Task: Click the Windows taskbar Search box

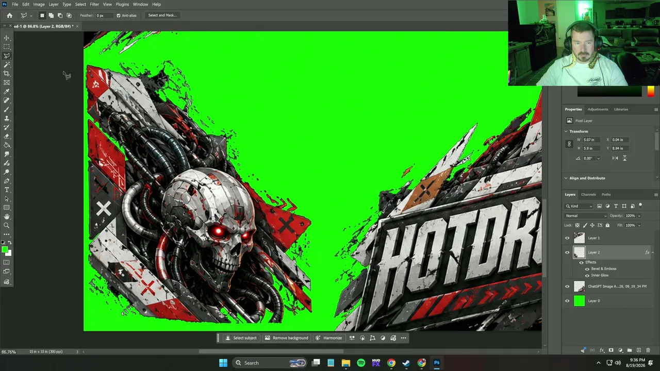Action: (x=269, y=363)
